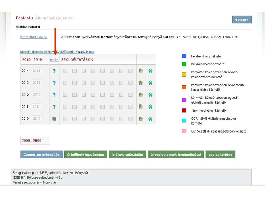This screenshot has height=198, width=265.
Task: Collapse the 2010 - 2019 decade header
Action: [x=32, y=60]
